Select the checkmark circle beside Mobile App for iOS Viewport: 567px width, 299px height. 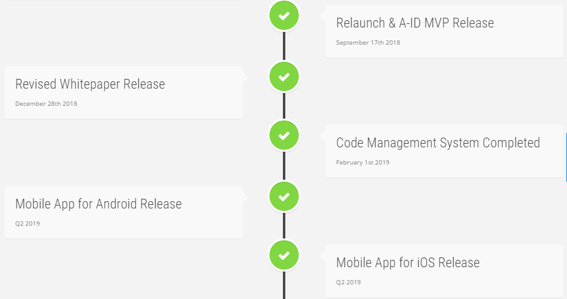(284, 255)
